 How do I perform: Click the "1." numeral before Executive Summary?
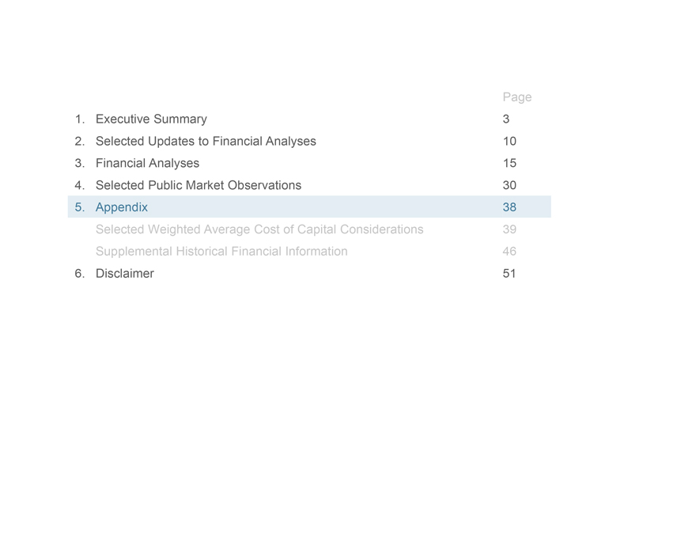click(x=80, y=119)
